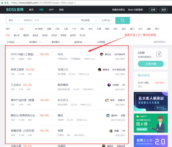Open the 资讯 nav item
The width and height of the screenshot is (172, 147).
pyautogui.click(x=61, y=10)
